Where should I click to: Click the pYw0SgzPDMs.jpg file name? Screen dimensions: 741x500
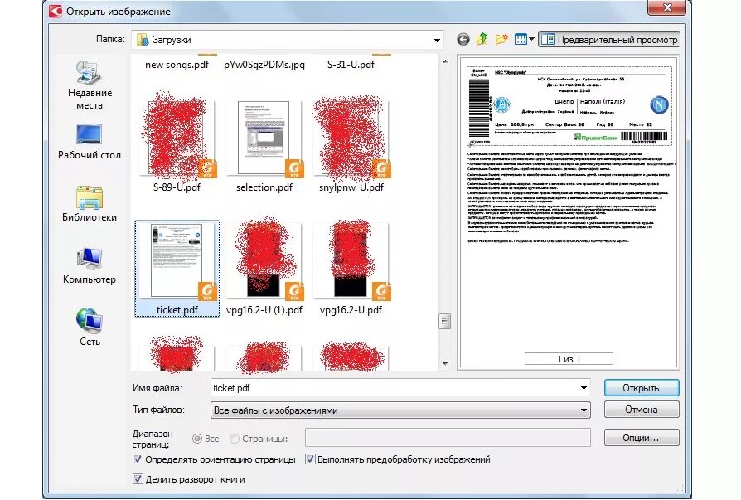pos(264,65)
